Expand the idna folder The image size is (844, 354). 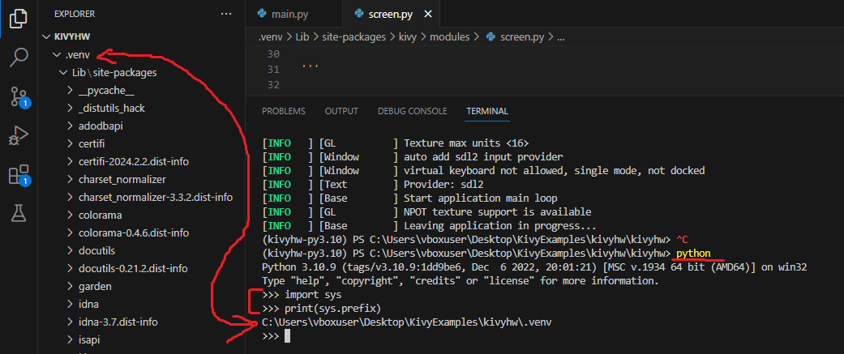click(70, 304)
